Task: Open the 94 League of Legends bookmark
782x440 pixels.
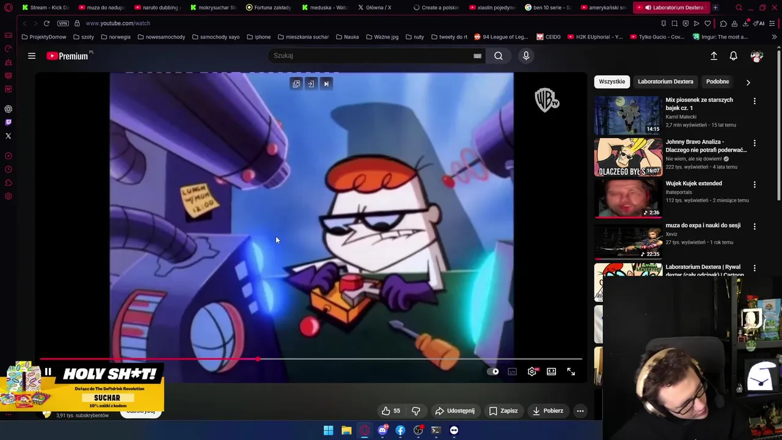Action: (x=501, y=37)
